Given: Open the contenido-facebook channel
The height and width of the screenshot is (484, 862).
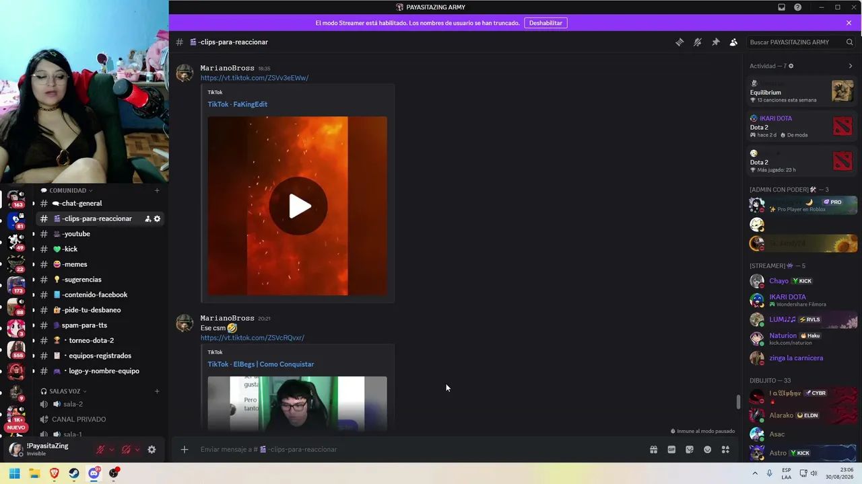Looking at the screenshot, I should pos(99,295).
